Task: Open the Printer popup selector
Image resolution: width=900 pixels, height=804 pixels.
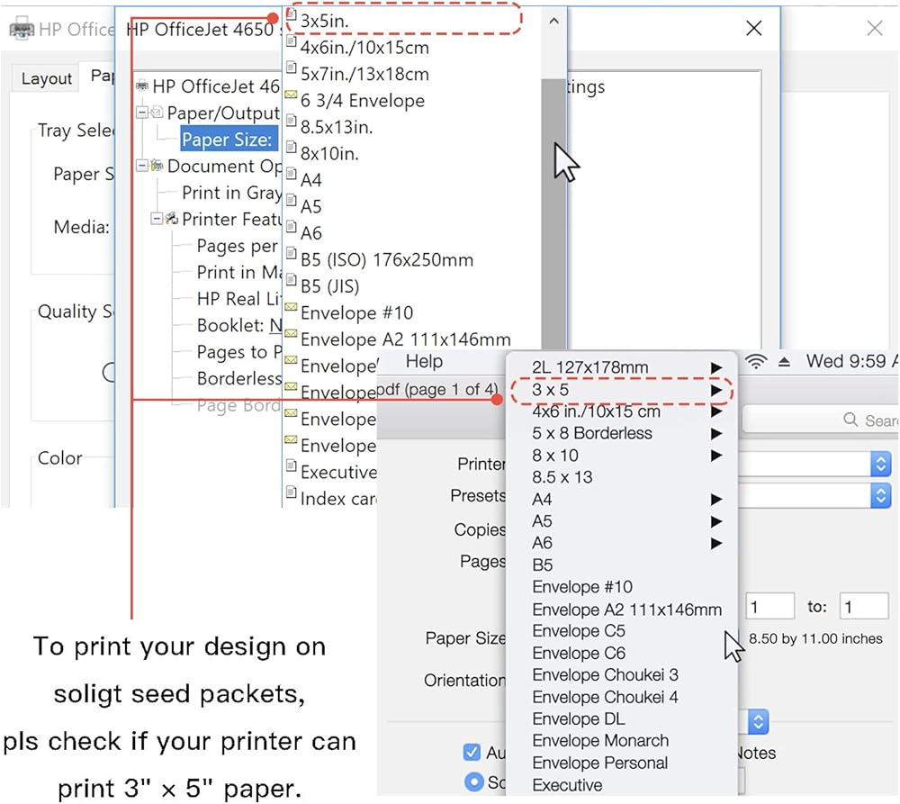Action: [x=880, y=464]
